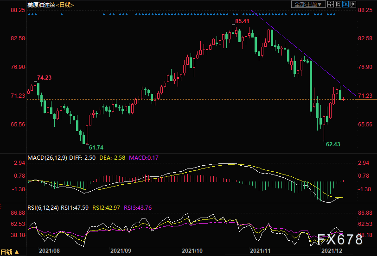Click the export panel arrow icon

click(x=353, y=4)
